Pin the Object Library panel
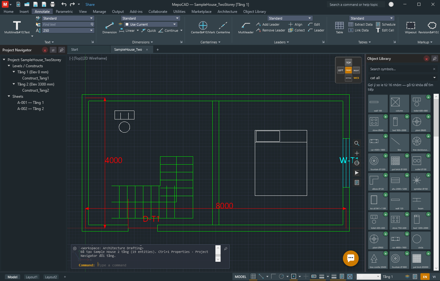The width and height of the screenshot is (440, 281). pyautogui.click(x=435, y=59)
